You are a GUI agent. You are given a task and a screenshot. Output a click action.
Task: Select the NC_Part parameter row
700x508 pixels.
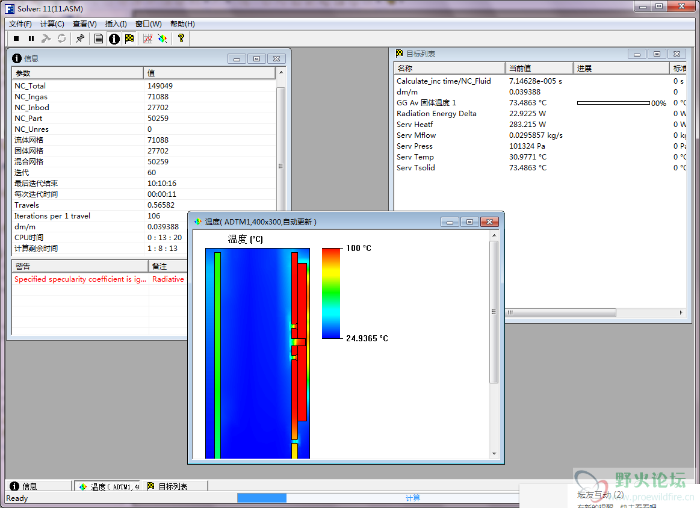143,119
